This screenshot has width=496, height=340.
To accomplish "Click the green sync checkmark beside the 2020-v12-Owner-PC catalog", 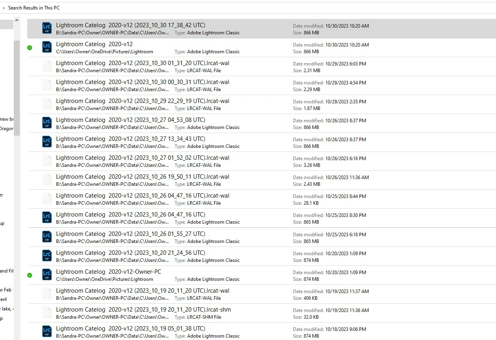I will coord(30,275).
